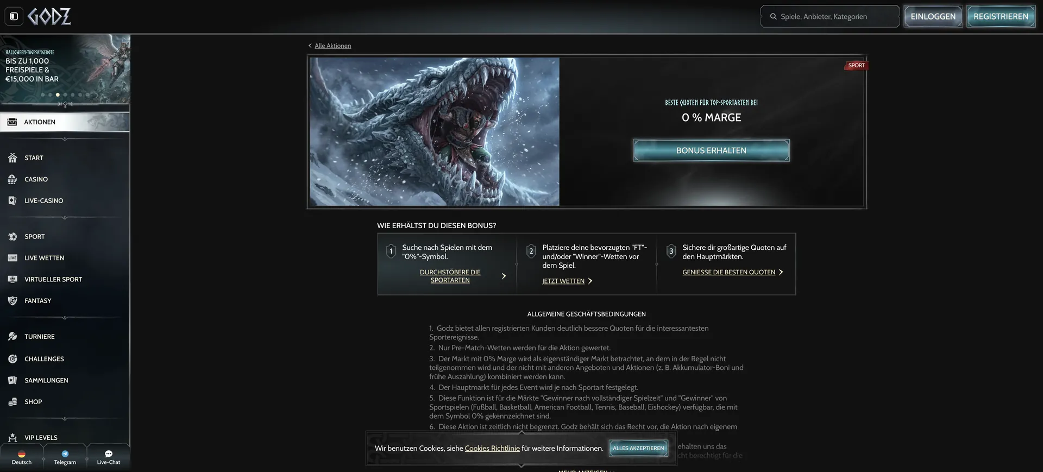Click the chevron beside Durchstöbere die Sportarten
Viewport: 1043px width, 472px height.
click(x=504, y=276)
